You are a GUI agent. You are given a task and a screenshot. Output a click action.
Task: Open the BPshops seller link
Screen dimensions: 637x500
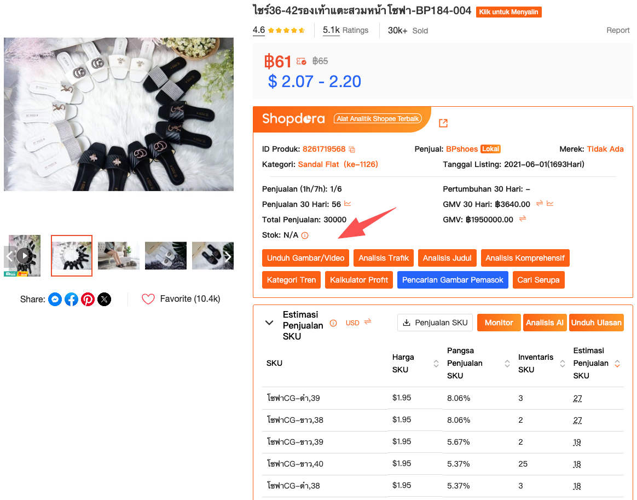click(x=462, y=149)
